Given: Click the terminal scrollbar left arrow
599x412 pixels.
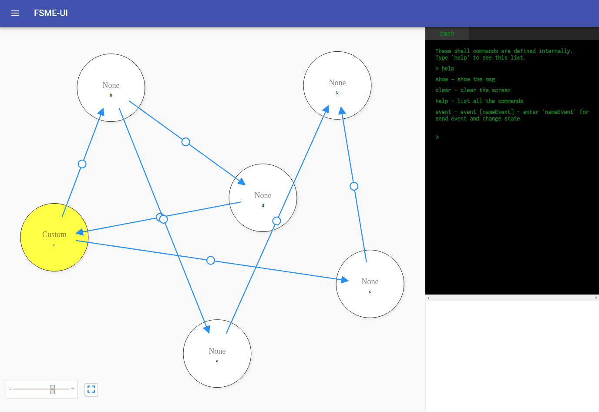Looking at the screenshot, I should (428, 298).
